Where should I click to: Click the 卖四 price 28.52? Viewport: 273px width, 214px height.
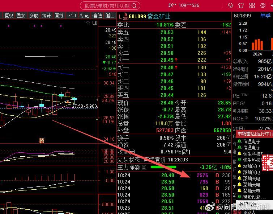coord(167,39)
